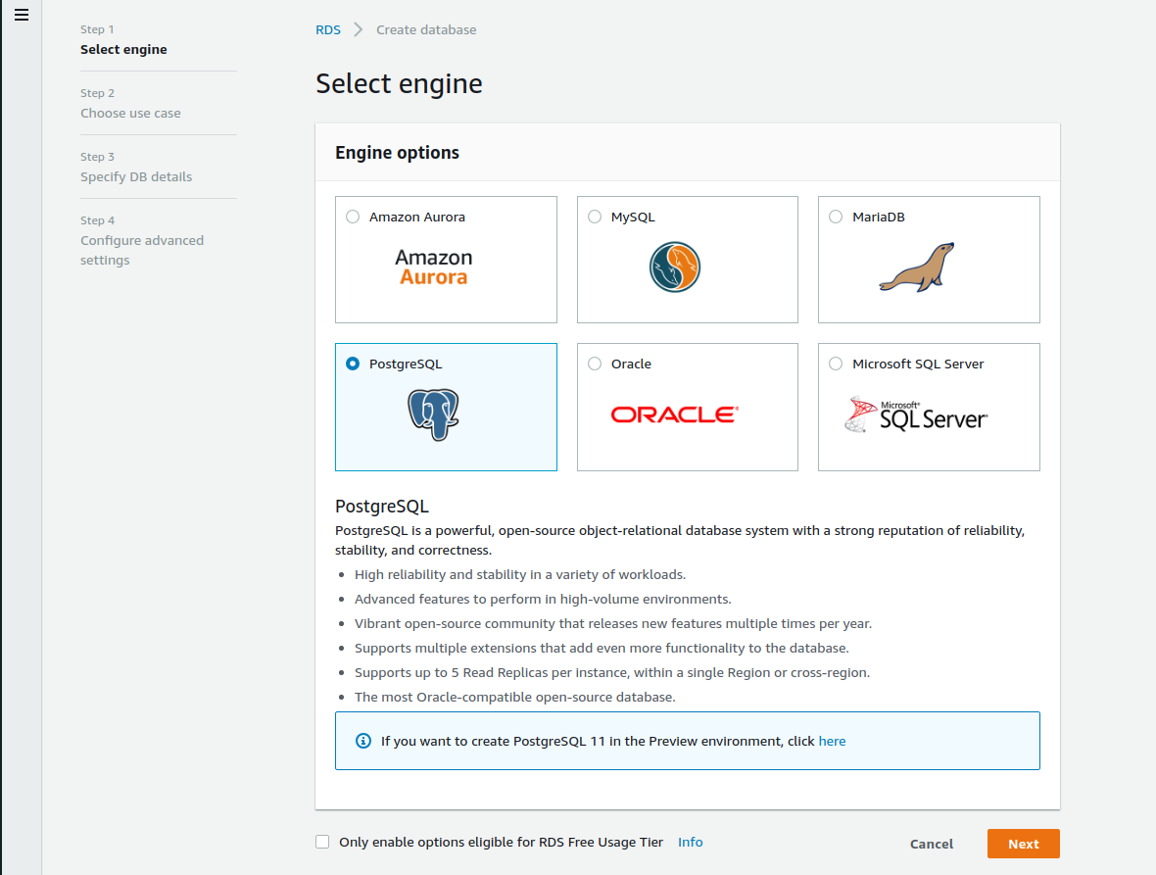Click the RDS breadcrumb link
Viewport: 1156px width, 875px height.
point(328,29)
